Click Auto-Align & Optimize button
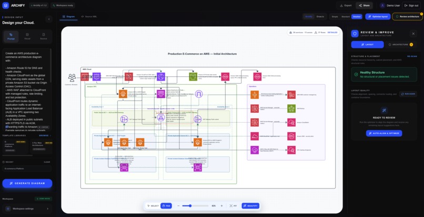This screenshot has height=217, width=424. tap(384, 133)
